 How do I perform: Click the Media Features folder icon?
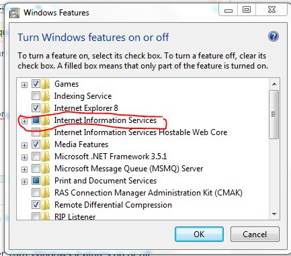[x=46, y=144]
